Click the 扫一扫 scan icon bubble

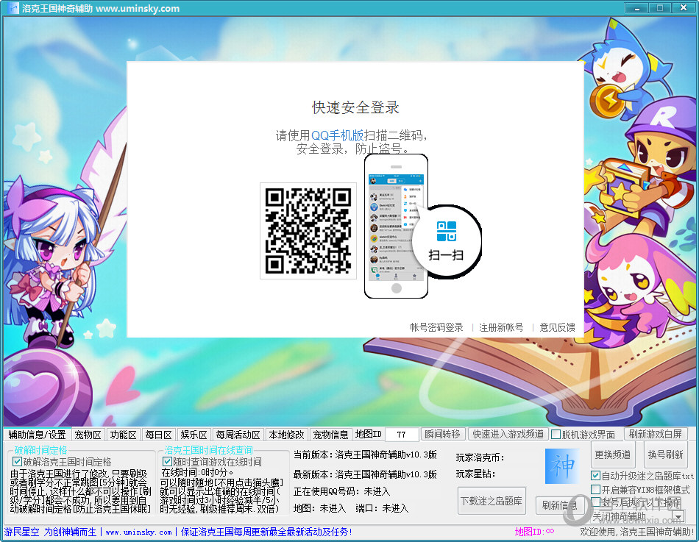[447, 240]
